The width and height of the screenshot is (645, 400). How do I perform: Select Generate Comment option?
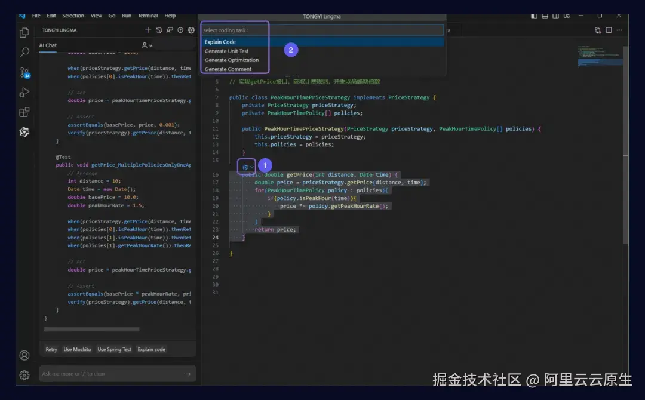pyautogui.click(x=323, y=69)
